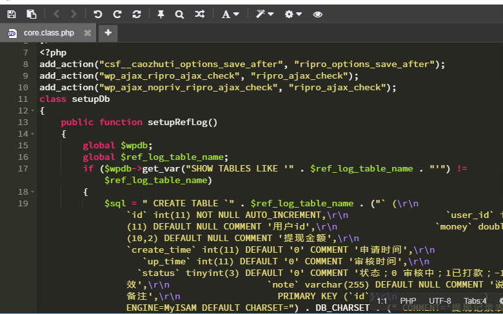Click the pin icon in the toolbar
The height and width of the screenshot is (314, 503).
(x=161, y=14)
